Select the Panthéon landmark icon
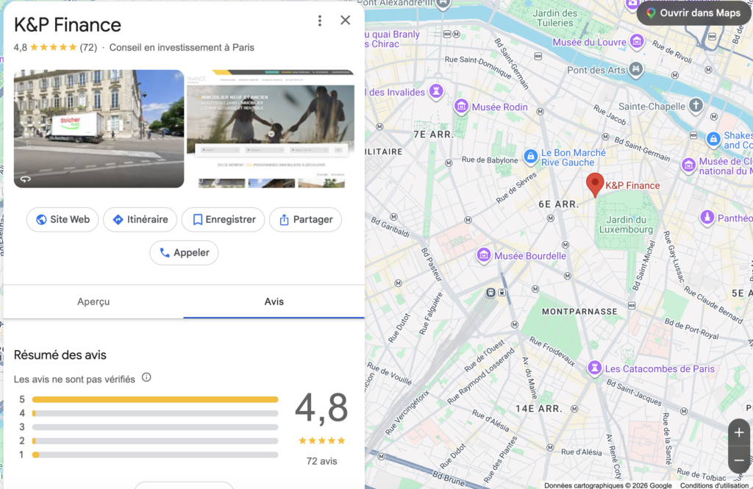Viewport: 753px width, 489px height. point(707,217)
